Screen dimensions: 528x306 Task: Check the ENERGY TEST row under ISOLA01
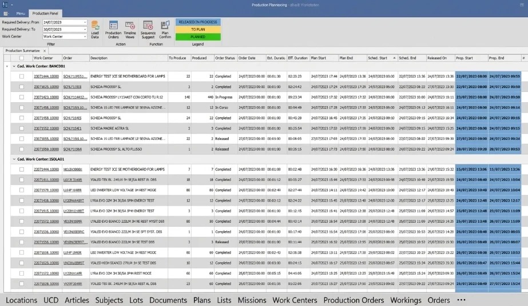[22, 170]
